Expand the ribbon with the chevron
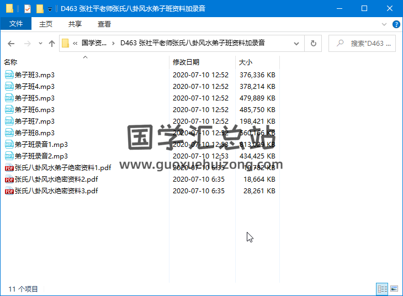The image size is (403, 296). (x=385, y=24)
